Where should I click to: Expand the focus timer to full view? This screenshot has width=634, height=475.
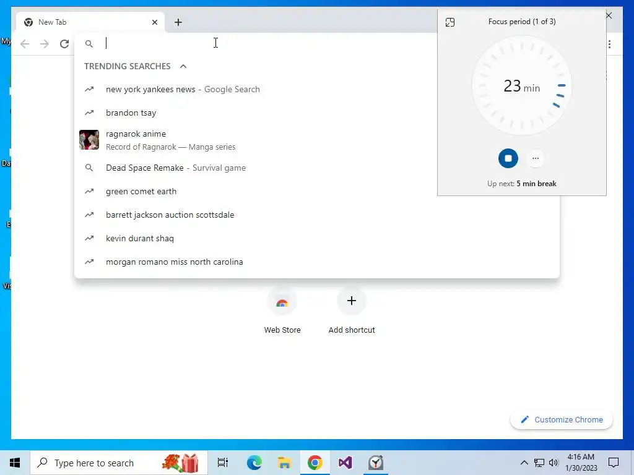[450, 22]
